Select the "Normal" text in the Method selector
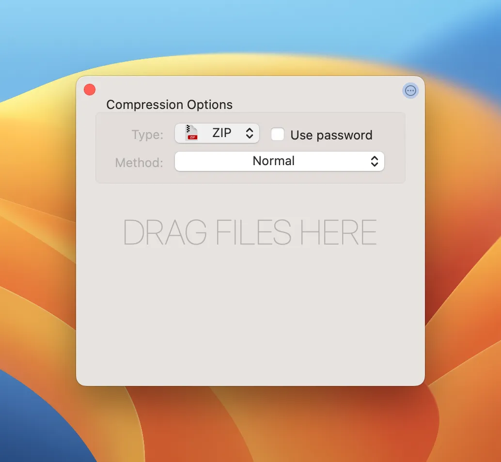This screenshot has width=501, height=462. click(273, 161)
